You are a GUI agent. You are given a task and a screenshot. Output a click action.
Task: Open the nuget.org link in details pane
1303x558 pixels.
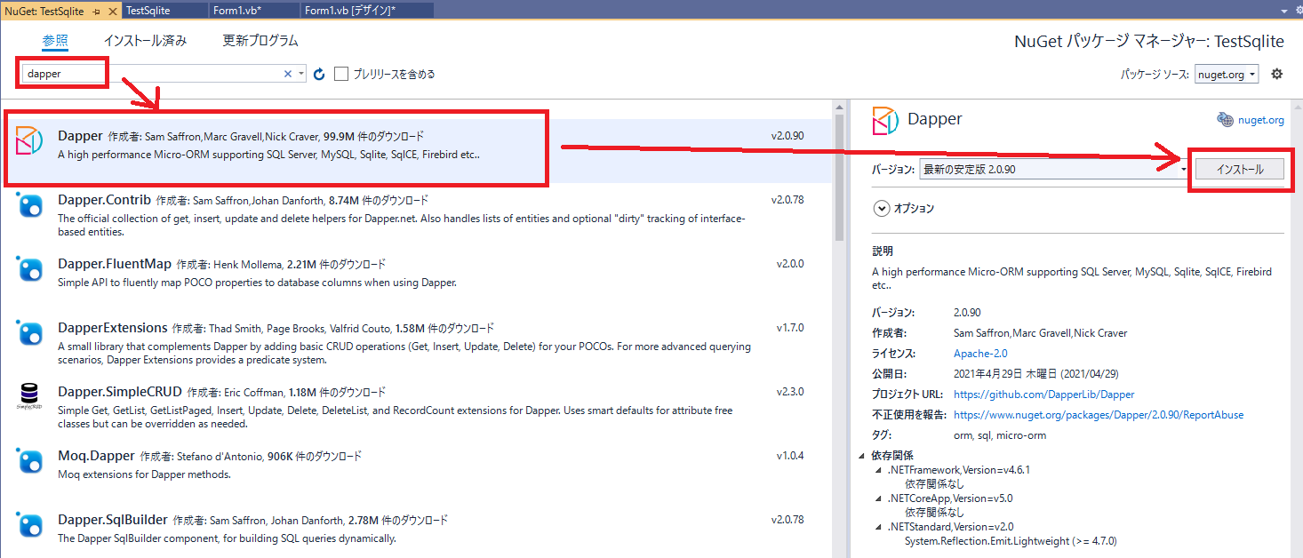pyautogui.click(x=1262, y=120)
